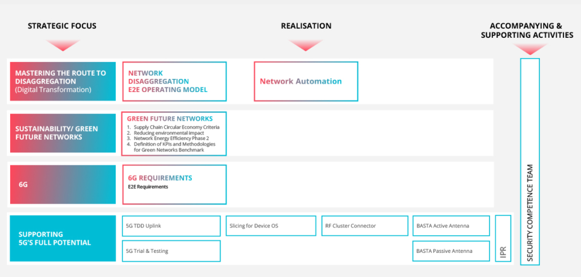This screenshot has height=277, width=581.
Task: Click the 6G Requirements box
Action: (174, 184)
